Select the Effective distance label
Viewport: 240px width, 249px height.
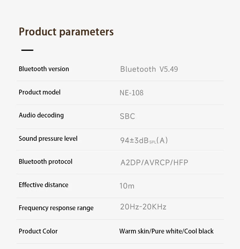43,185
